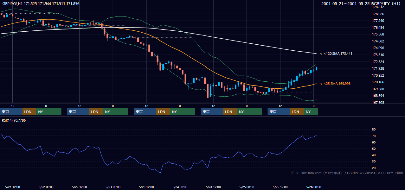This screenshot has height=190, width=405.
Task: Click the RSI(14) 70.7786 indicator label
Action: click(14, 120)
